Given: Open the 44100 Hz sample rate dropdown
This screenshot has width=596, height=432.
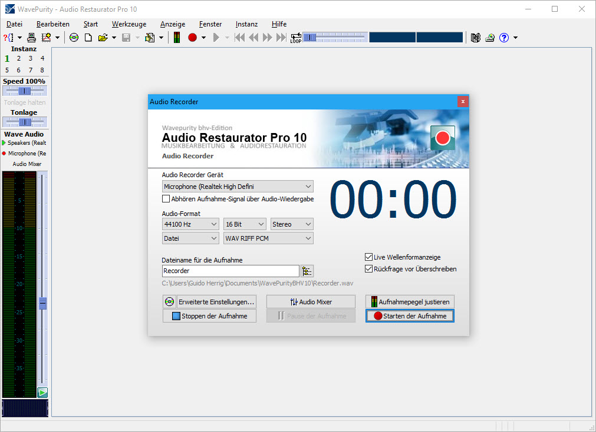Looking at the screenshot, I should click(x=190, y=224).
